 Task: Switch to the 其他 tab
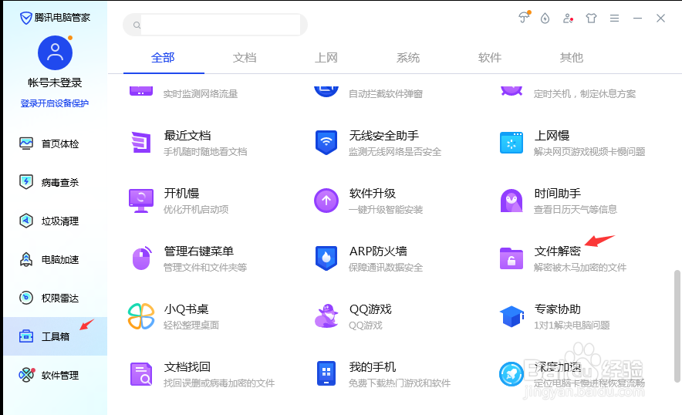click(x=572, y=58)
